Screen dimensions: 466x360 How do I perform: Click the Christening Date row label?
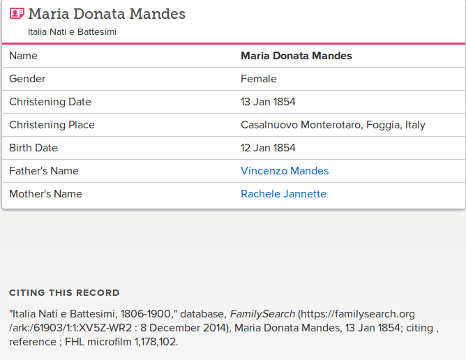pos(50,102)
